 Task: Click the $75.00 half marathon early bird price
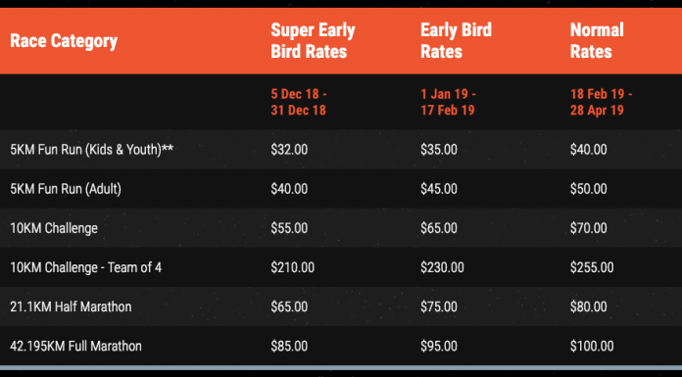click(439, 306)
